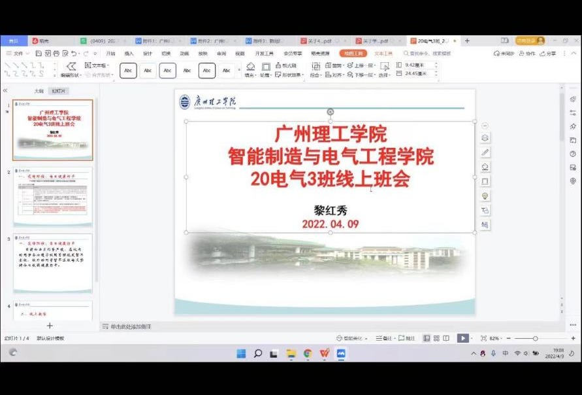Click the Edit Shape (编辑形状) icon
The height and width of the screenshot is (395, 582).
coord(71,67)
